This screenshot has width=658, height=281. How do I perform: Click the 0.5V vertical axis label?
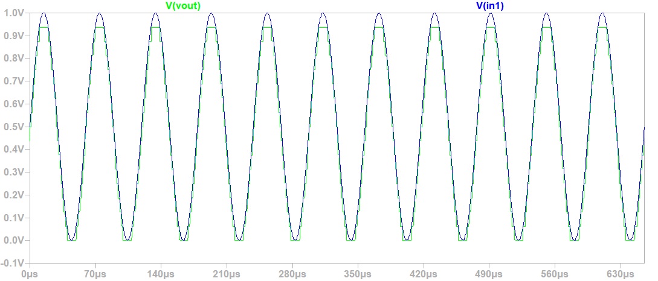point(13,127)
